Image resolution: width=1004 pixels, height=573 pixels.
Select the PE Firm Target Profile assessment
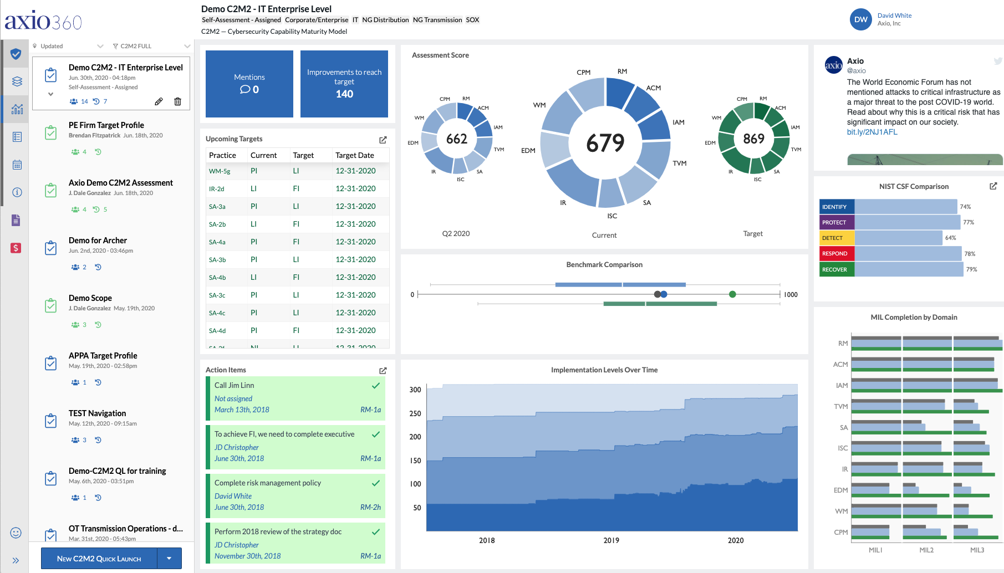point(106,125)
